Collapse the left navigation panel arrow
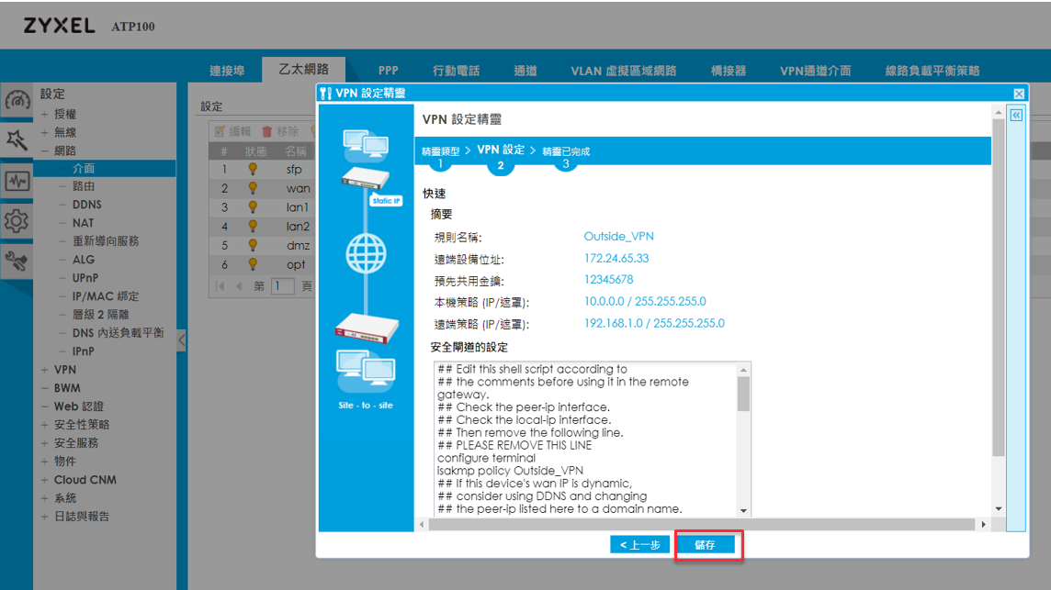Image resolution: width=1051 pixels, height=590 pixels. pyautogui.click(x=182, y=340)
